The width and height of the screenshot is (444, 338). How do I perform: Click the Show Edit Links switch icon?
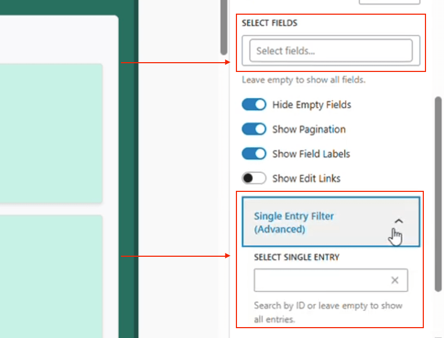253,178
